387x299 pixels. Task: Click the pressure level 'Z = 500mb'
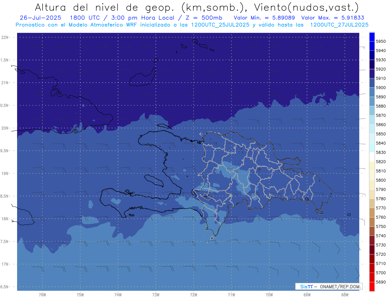click(204, 18)
